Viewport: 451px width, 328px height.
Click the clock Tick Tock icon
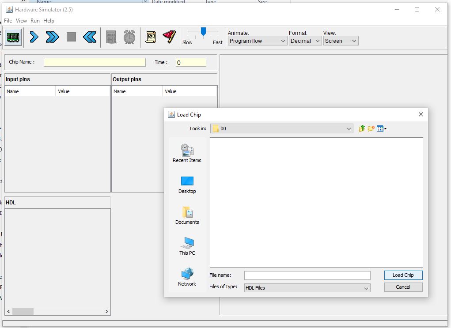click(129, 37)
